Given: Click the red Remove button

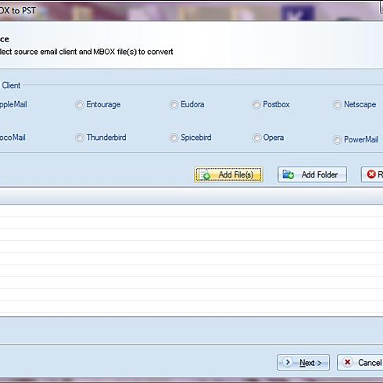Looking at the screenshot, I should pyautogui.click(x=372, y=175).
